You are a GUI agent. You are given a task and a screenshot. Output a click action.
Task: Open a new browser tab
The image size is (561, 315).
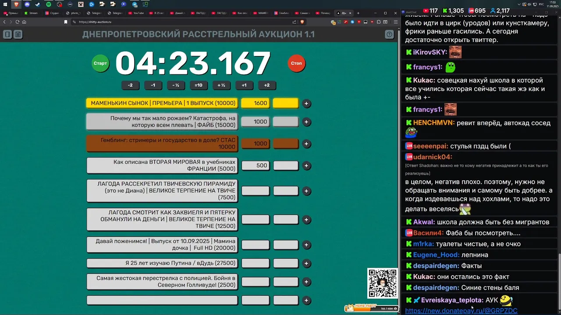pyautogui.click(x=358, y=13)
